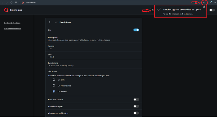
Task: Click the heart bookmark icon in toolbar
Action: click(199, 2)
